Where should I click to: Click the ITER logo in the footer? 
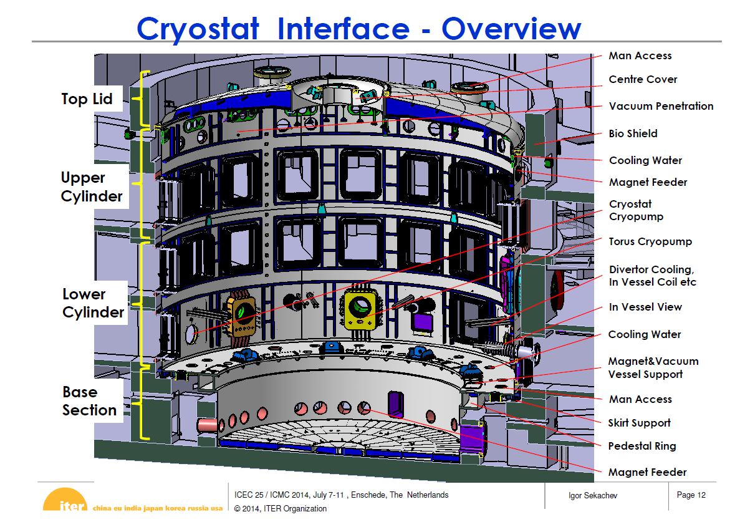pos(65,500)
